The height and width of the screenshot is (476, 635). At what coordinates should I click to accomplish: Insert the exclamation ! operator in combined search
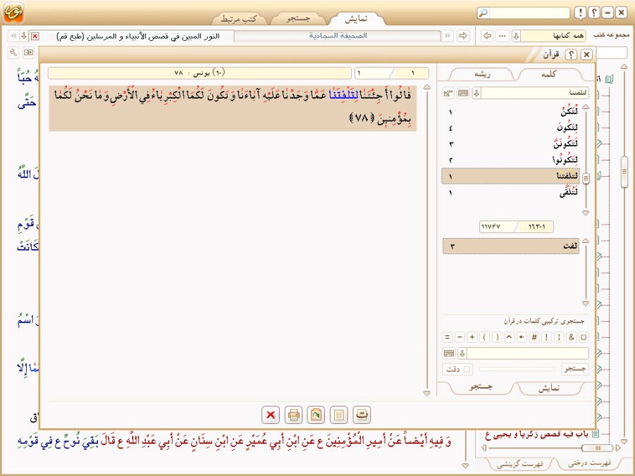tap(547, 337)
